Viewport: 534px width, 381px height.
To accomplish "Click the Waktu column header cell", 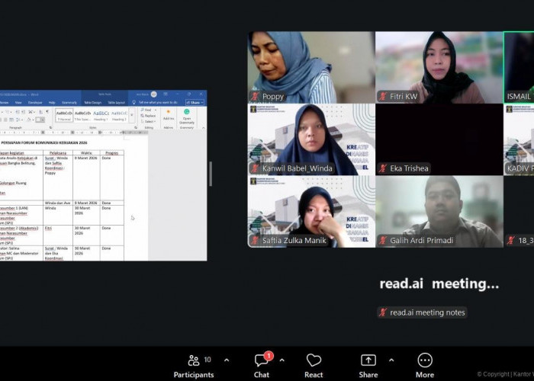I will [86, 152].
